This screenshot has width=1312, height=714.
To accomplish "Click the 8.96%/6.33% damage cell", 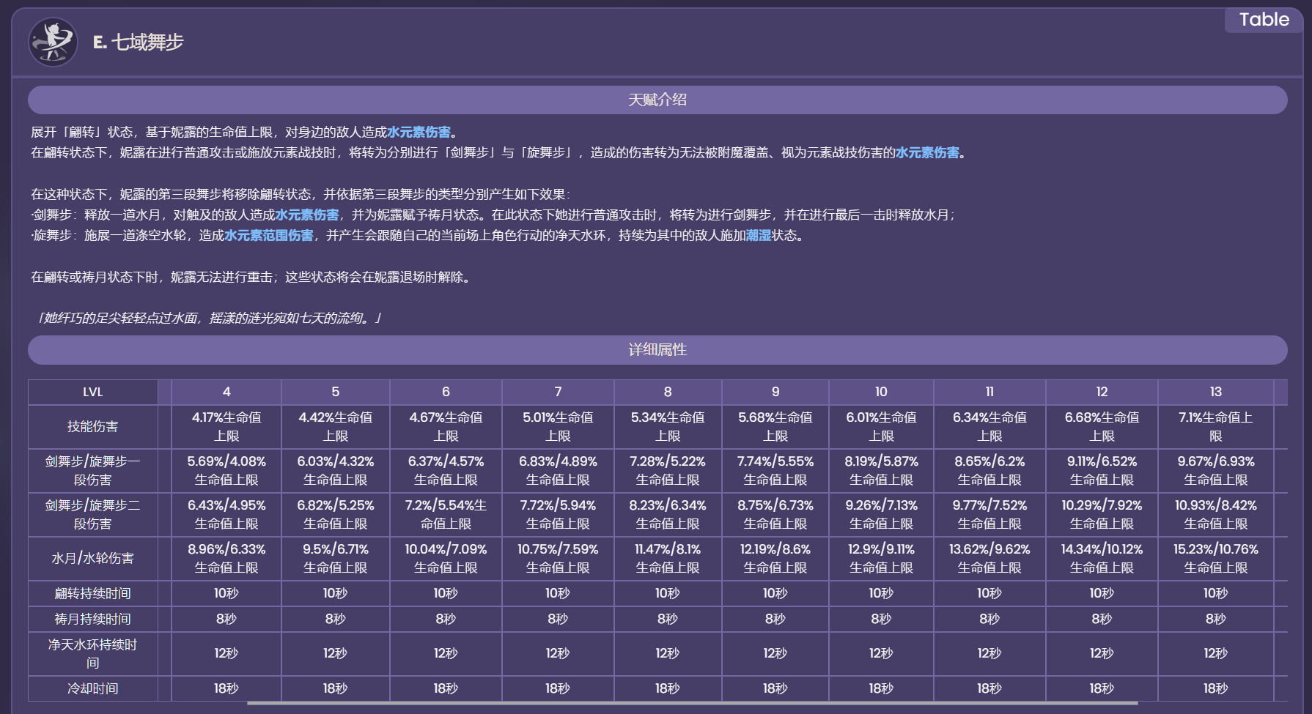I will click(226, 559).
